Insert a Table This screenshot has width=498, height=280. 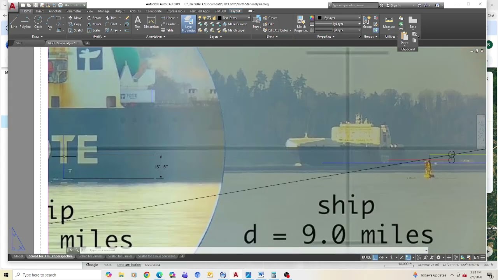167,30
